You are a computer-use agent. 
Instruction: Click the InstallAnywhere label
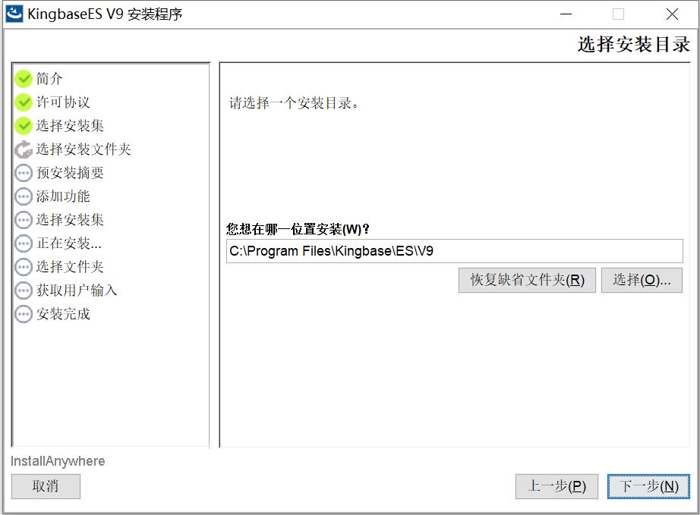[x=58, y=461]
